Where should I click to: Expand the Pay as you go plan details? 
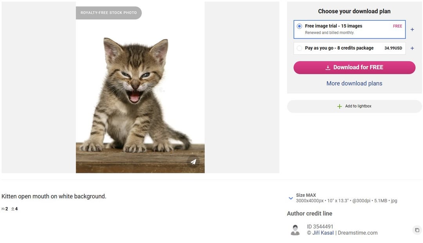tap(412, 48)
